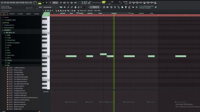The height and width of the screenshot is (112, 200).
Task: Select the PROJECT browser tab
Action: [12, 14]
